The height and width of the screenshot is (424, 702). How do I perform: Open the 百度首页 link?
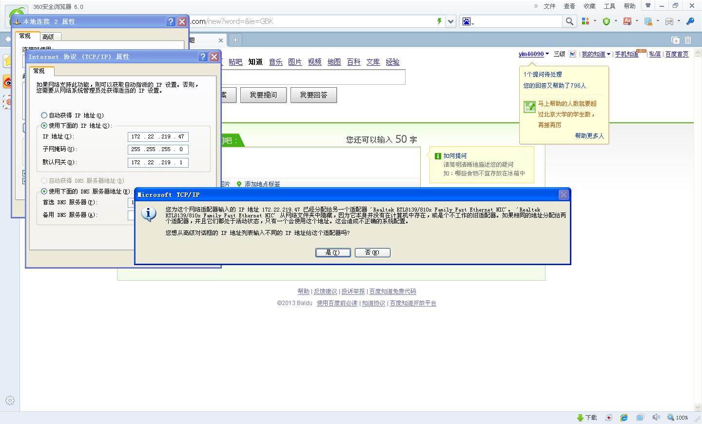677,54
